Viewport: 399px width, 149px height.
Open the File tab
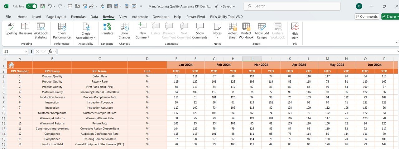8,17
